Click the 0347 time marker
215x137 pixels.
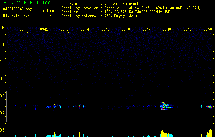click(x=146, y=29)
